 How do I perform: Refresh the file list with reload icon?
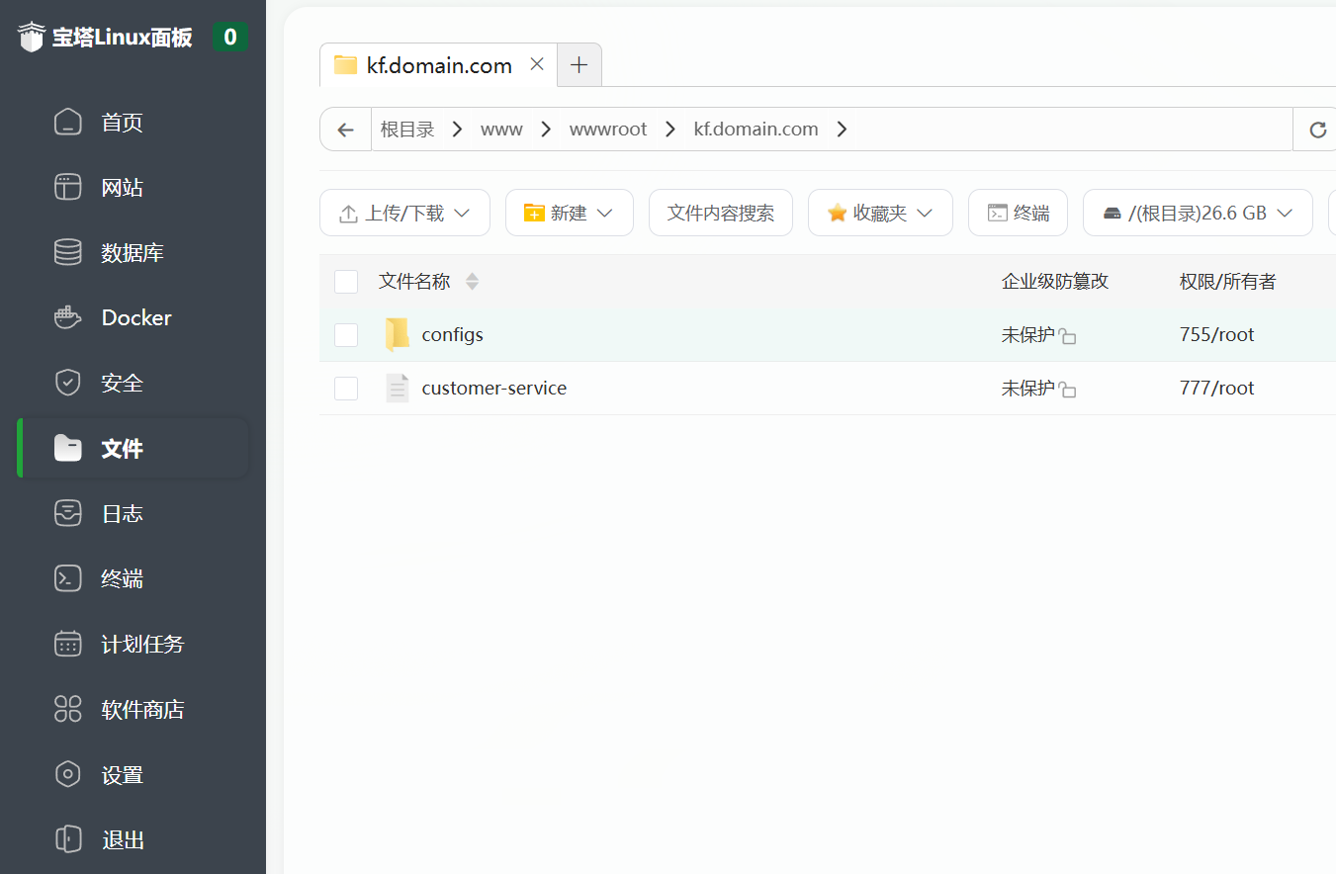(1317, 130)
